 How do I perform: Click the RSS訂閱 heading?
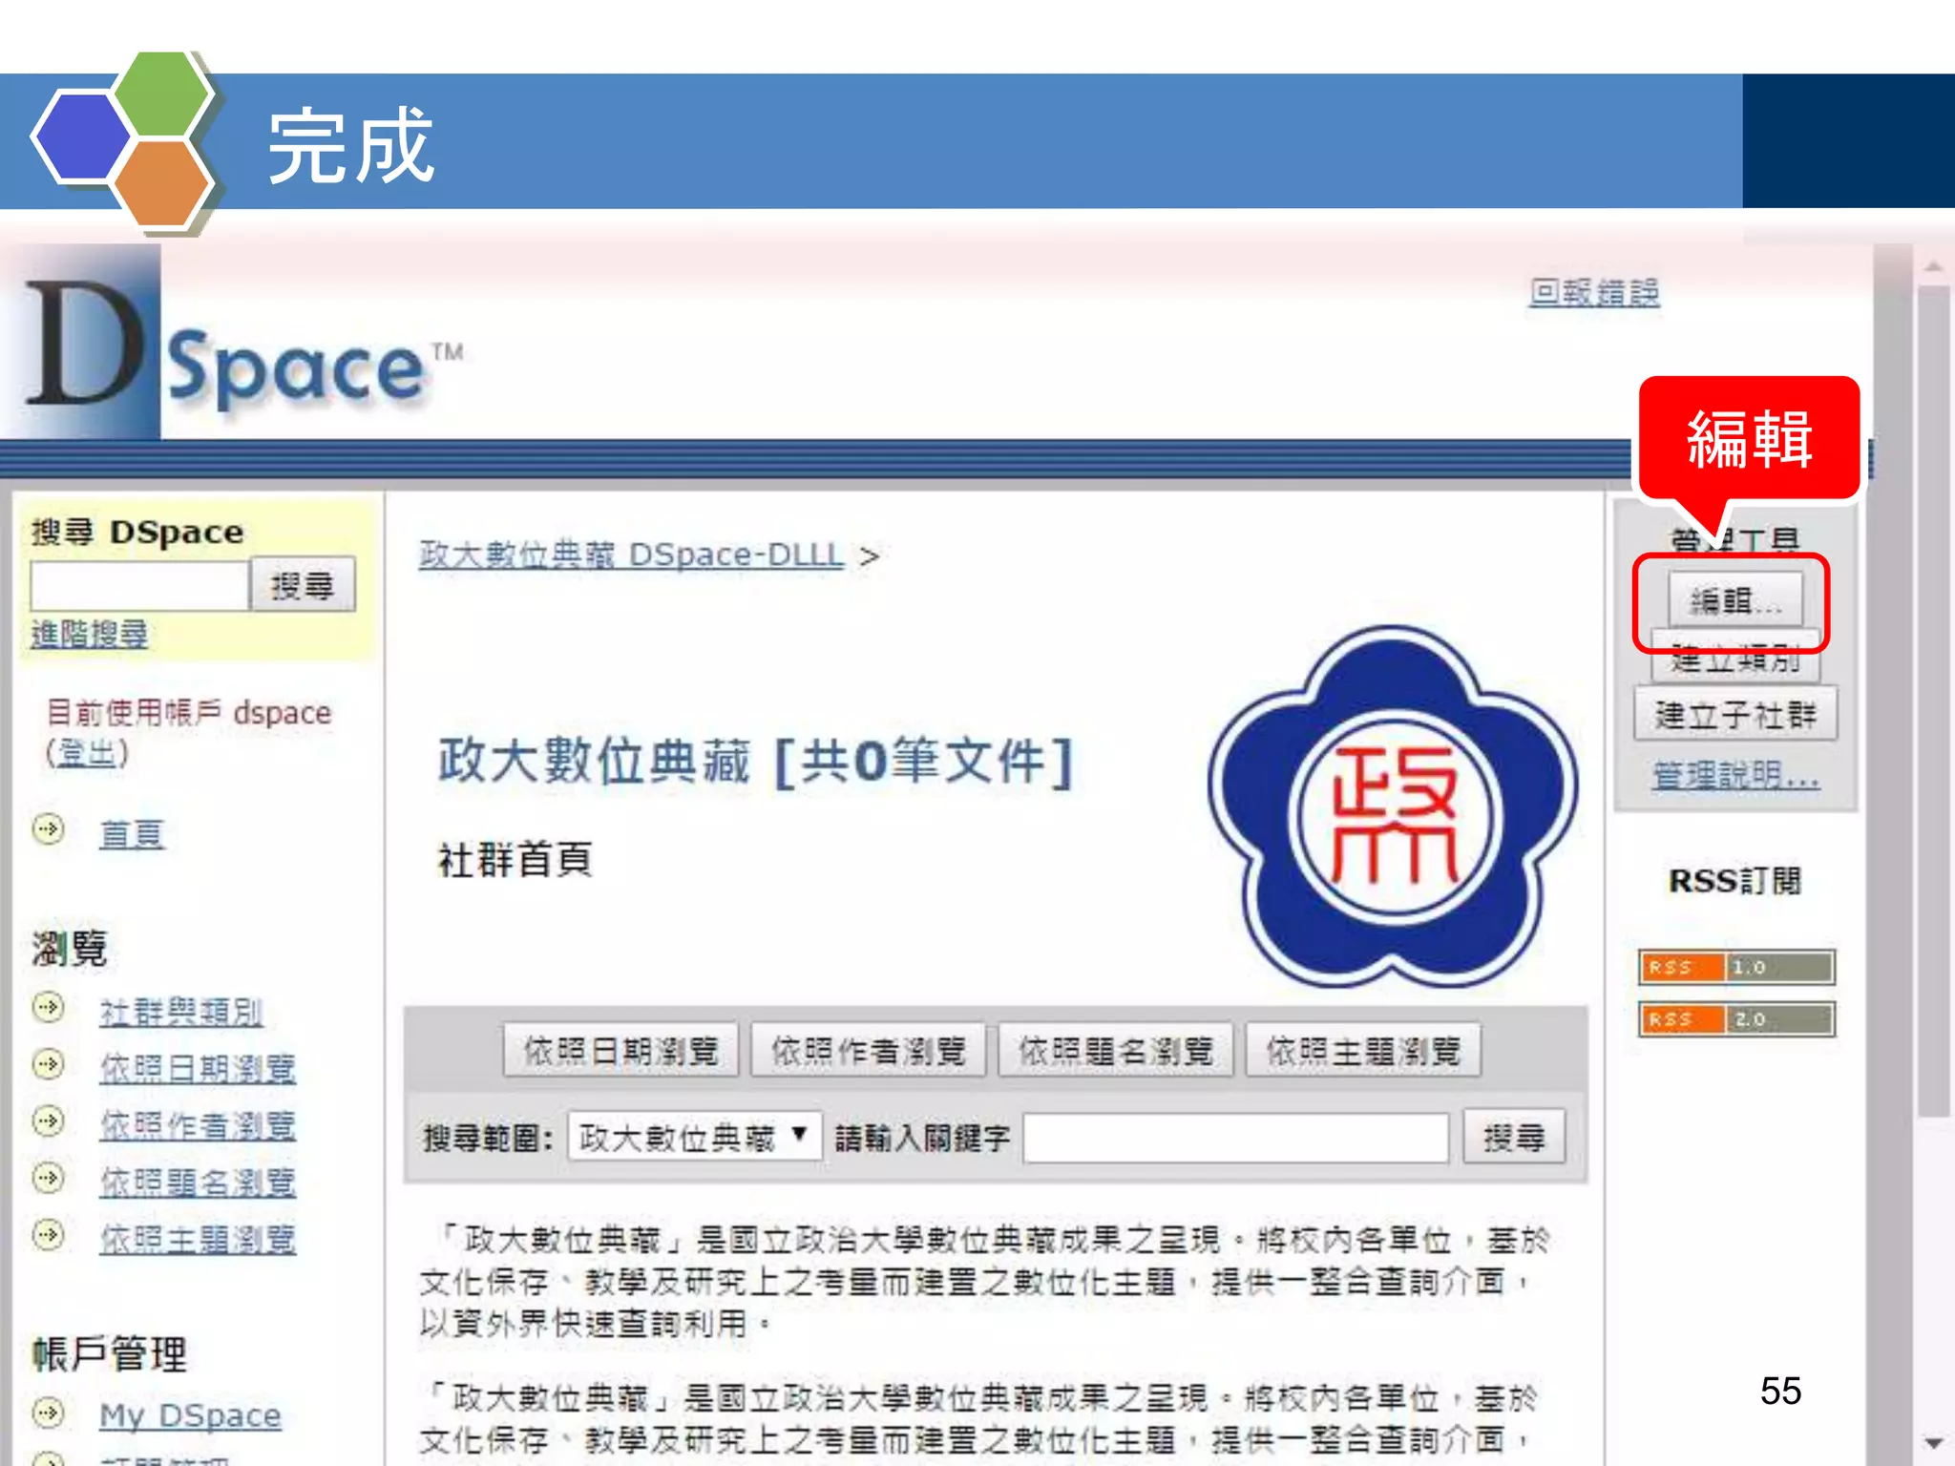pyautogui.click(x=1734, y=880)
